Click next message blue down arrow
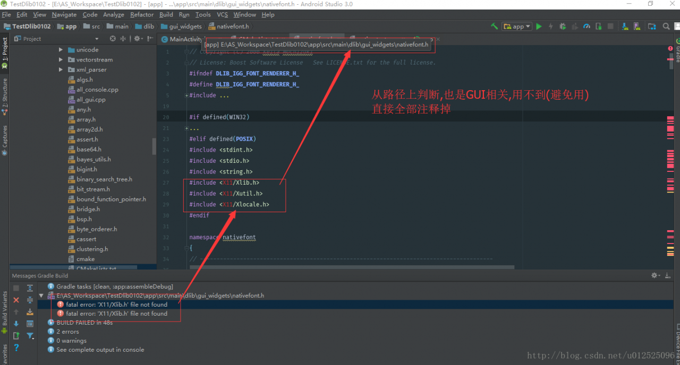Image resolution: width=680 pixels, height=365 pixels. 16,324
